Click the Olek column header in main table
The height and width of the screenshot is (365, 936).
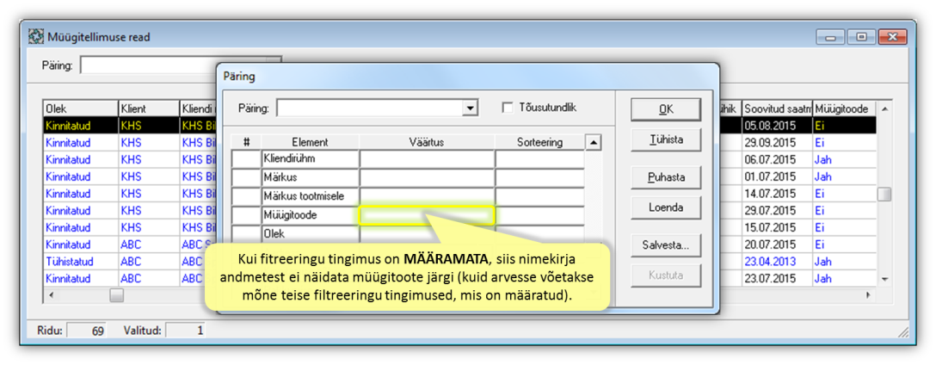pos(81,108)
